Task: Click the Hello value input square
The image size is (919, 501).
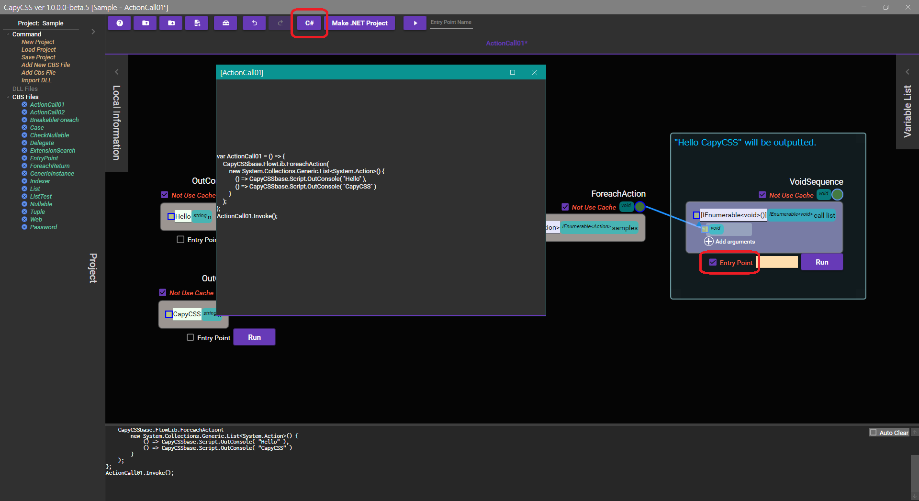Action: point(171,216)
